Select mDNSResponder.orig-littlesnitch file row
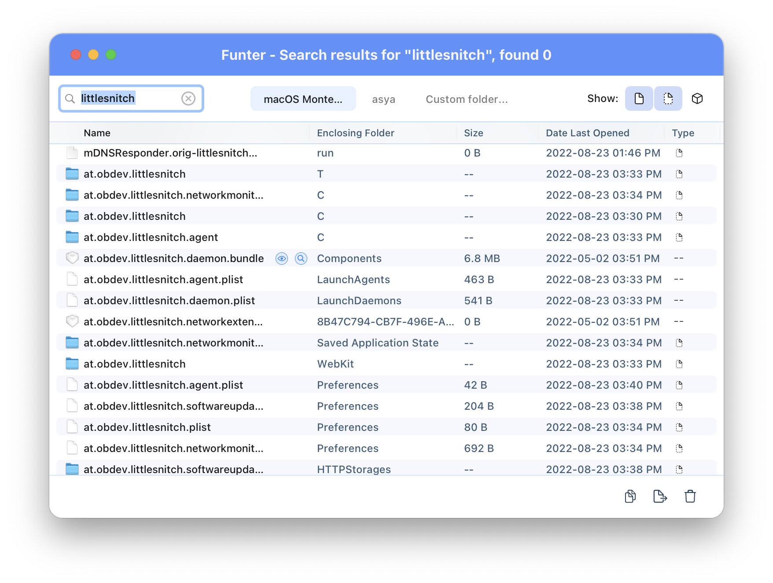This screenshot has width=773, height=583. tap(386, 153)
